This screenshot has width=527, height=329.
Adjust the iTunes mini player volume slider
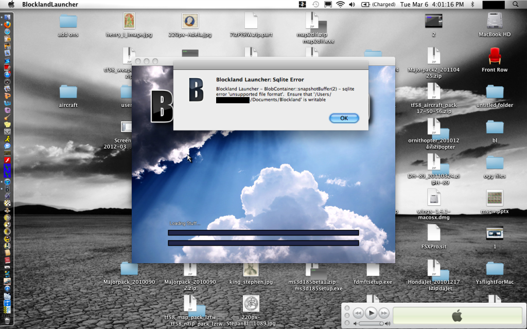[371, 323]
